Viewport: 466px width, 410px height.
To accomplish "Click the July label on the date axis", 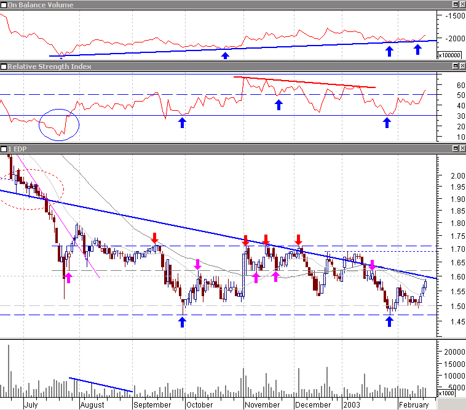I will [31, 404].
